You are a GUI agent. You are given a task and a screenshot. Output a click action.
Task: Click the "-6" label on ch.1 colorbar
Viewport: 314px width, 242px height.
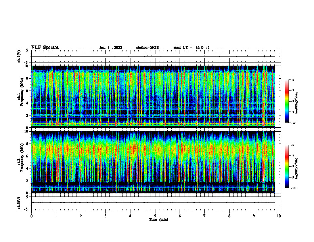(x=293, y=80)
